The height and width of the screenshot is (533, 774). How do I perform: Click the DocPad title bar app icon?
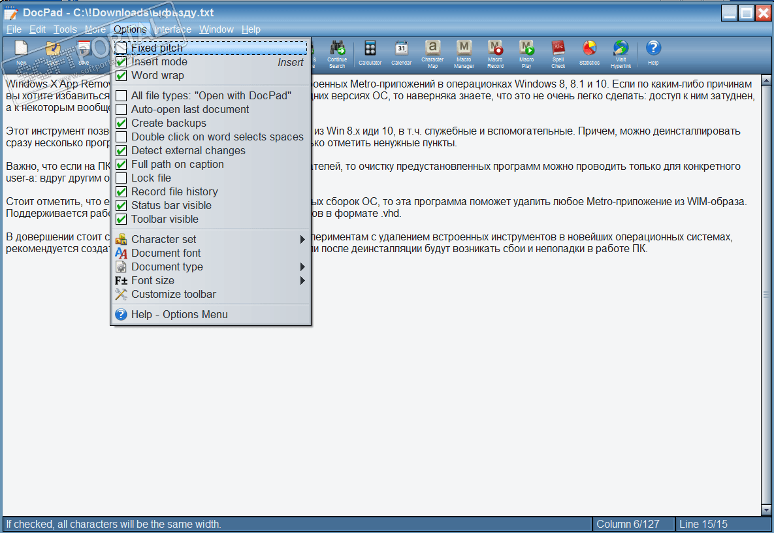coord(11,13)
